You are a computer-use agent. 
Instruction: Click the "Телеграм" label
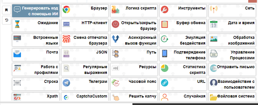(x=98, y=81)
